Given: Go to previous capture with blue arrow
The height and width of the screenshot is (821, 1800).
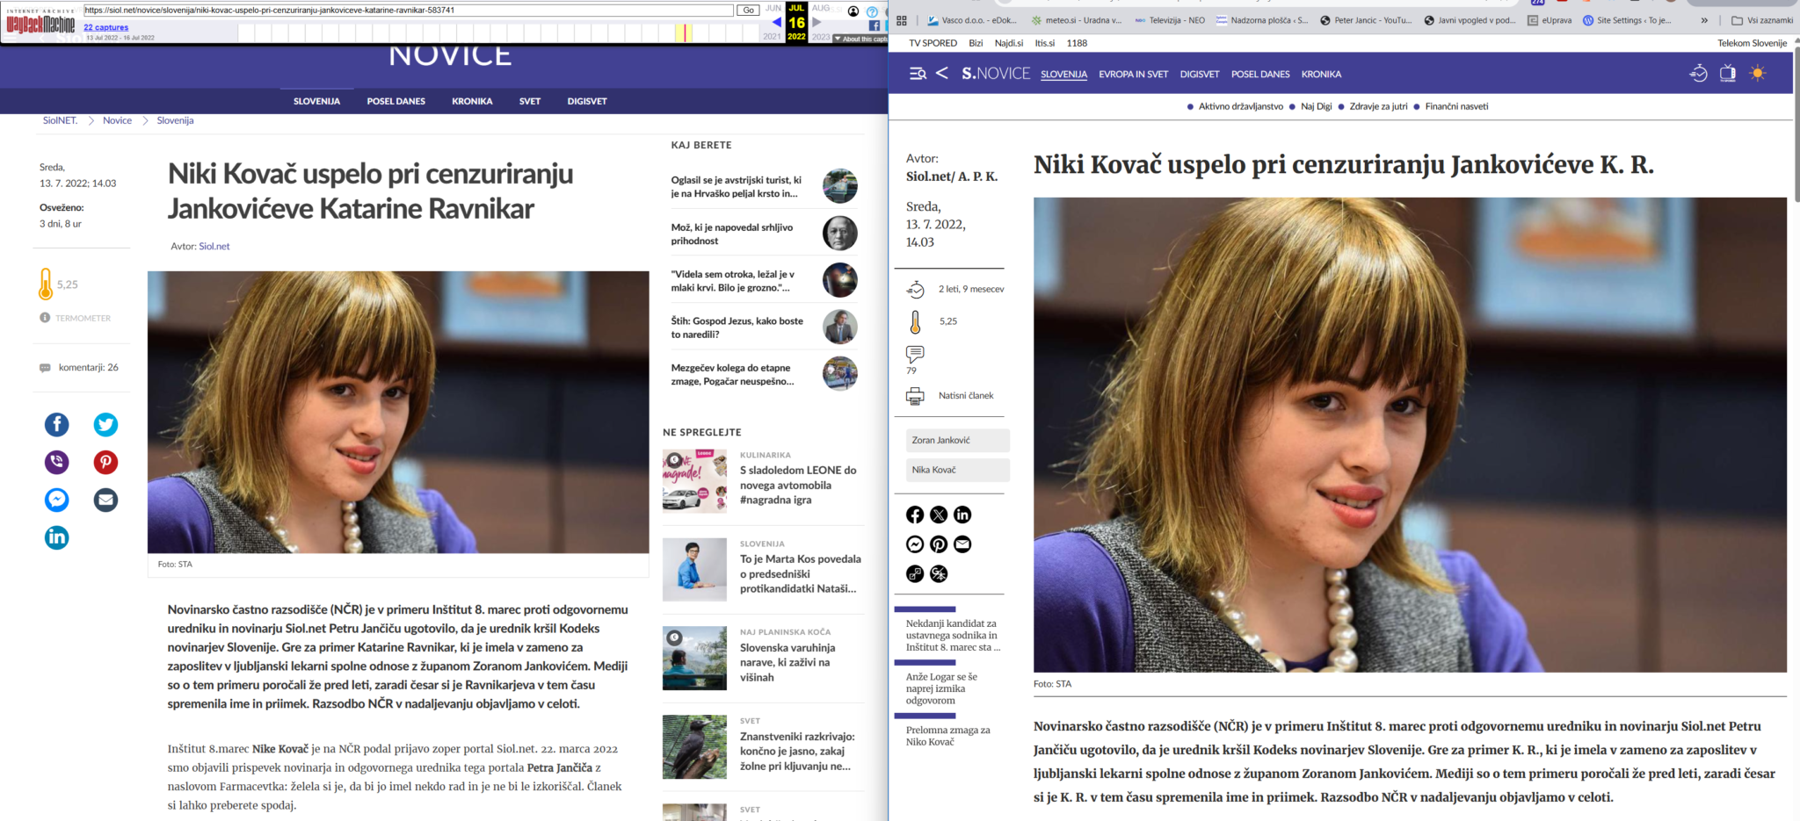Looking at the screenshot, I should 776,23.
